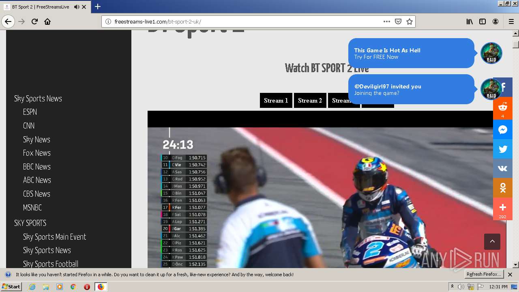
Task: Open CNN channel link
Action: point(29,126)
